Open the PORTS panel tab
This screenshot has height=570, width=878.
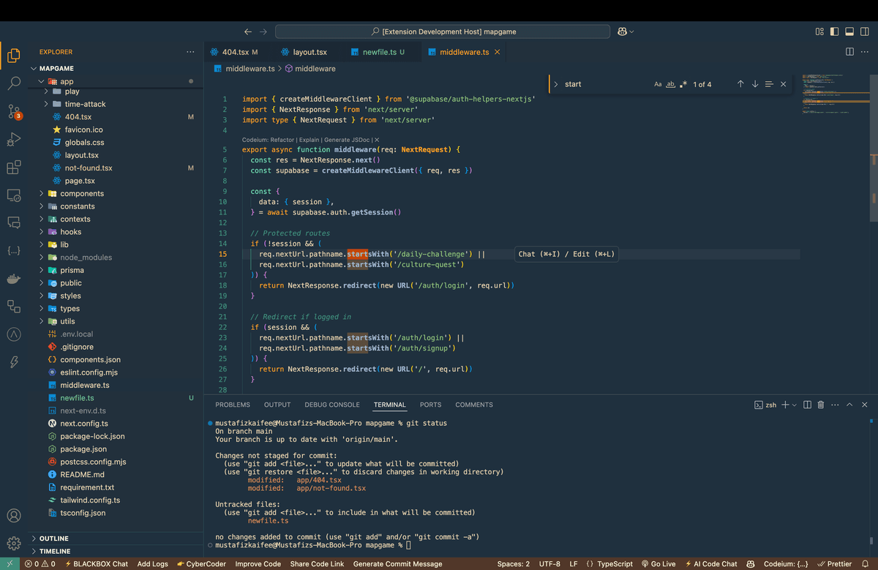click(x=430, y=405)
